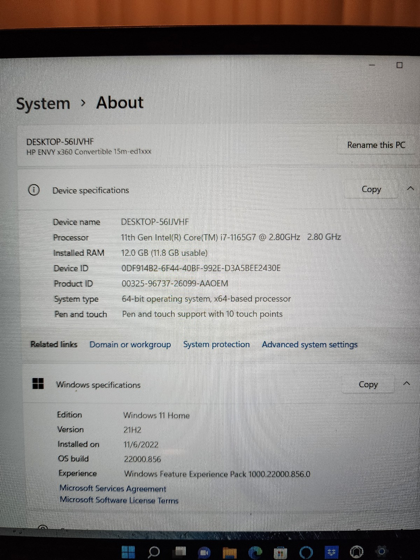420x560 pixels.
Task: Collapse the Device specifications section
Action: pyautogui.click(x=411, y=189)
